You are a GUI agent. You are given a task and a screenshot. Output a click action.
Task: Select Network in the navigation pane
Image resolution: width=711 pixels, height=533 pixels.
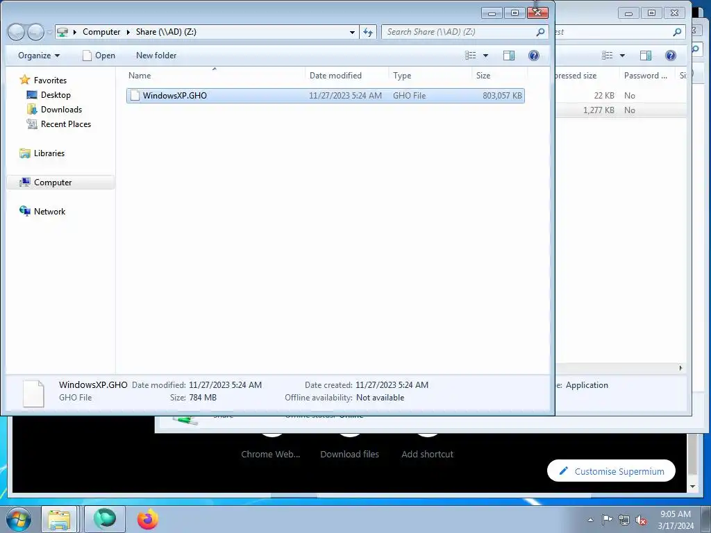click(x=42, y=211)
